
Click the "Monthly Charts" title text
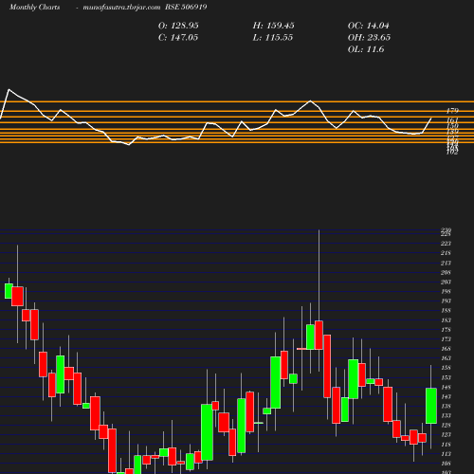[x=35, y=8]
